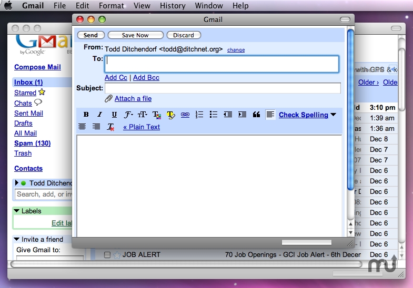Send the composed message

tap(90, 35)
